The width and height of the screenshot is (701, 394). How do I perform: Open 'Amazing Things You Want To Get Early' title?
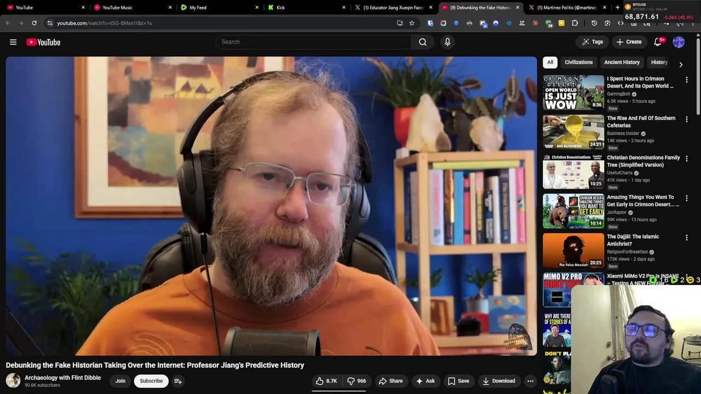(643, 200)
